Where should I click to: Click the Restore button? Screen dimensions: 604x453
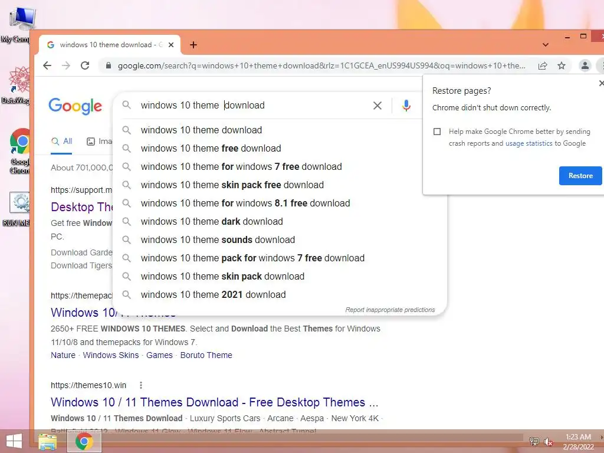[580, 176]
